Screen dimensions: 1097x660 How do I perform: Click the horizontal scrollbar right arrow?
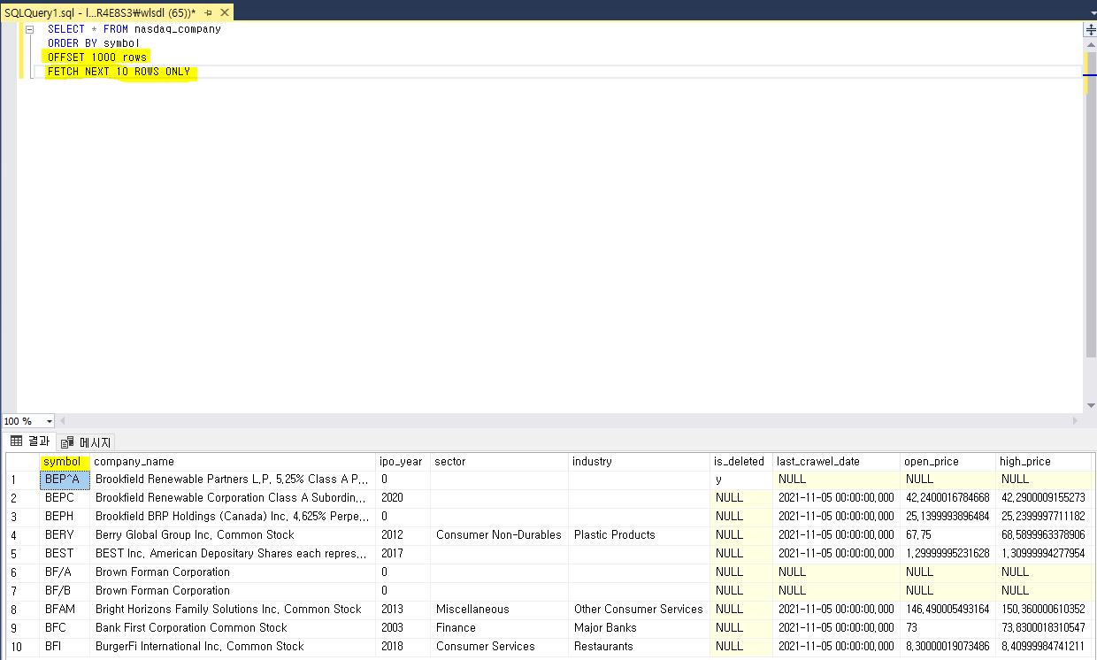(x=1076, y=422)
